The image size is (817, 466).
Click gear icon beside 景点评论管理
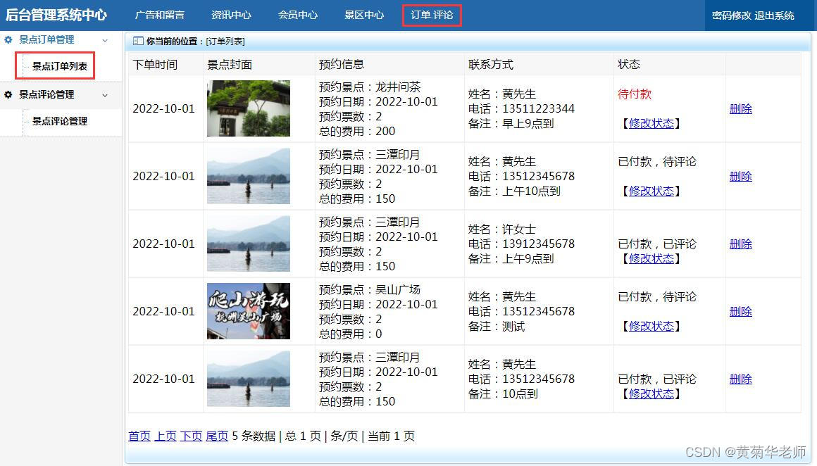8,95
